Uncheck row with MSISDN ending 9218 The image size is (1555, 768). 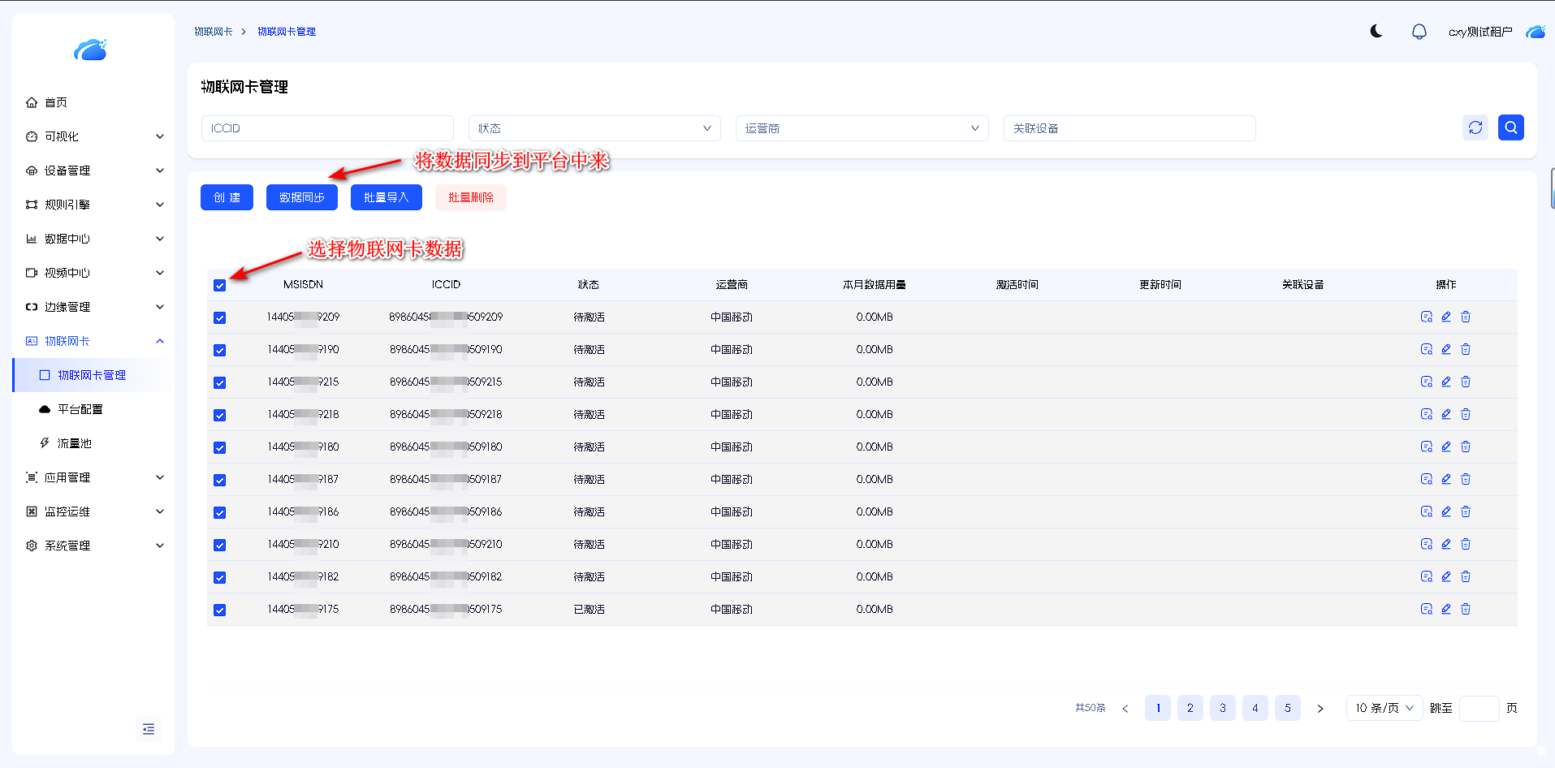219,415
